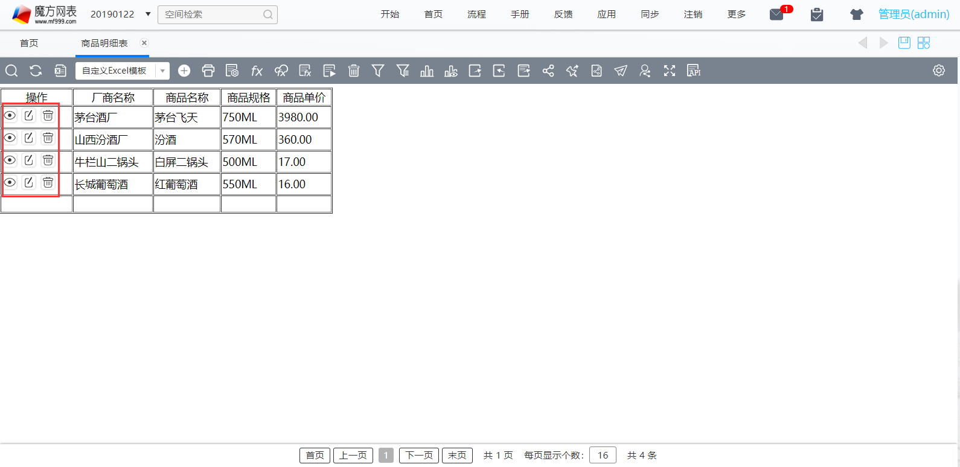Click the document play/run icon
The width and height of the screenshot is (960, 467).
[x=329, y=71]
